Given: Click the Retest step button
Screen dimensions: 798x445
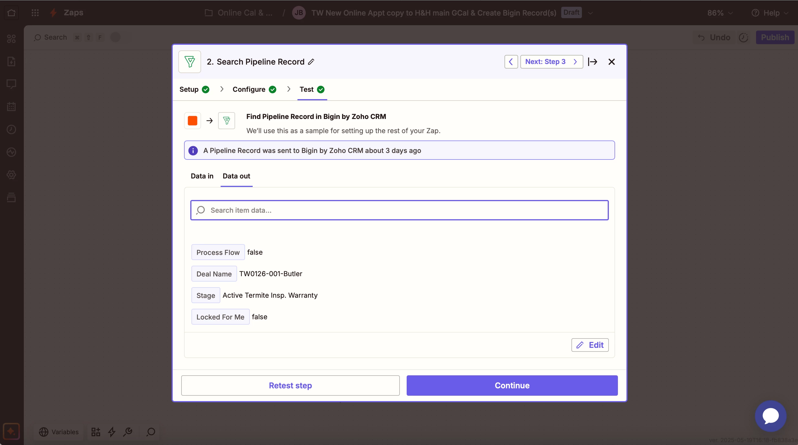Looking at the screenshot, I should (x=290, y=385).
